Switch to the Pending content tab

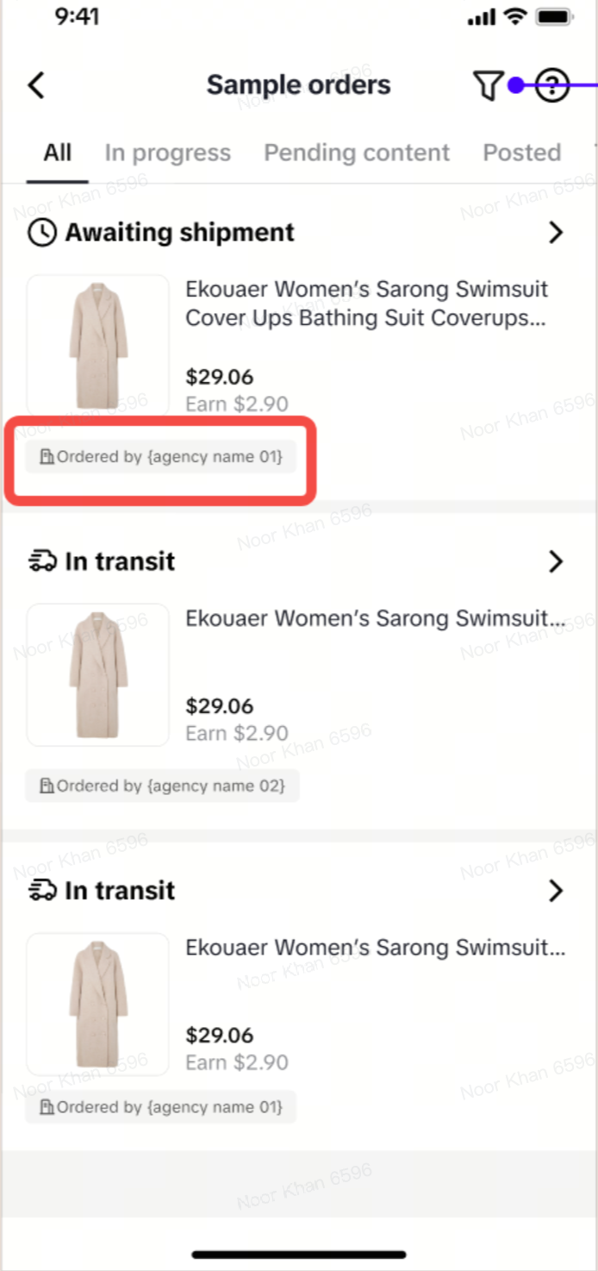[x=357, y=153]
